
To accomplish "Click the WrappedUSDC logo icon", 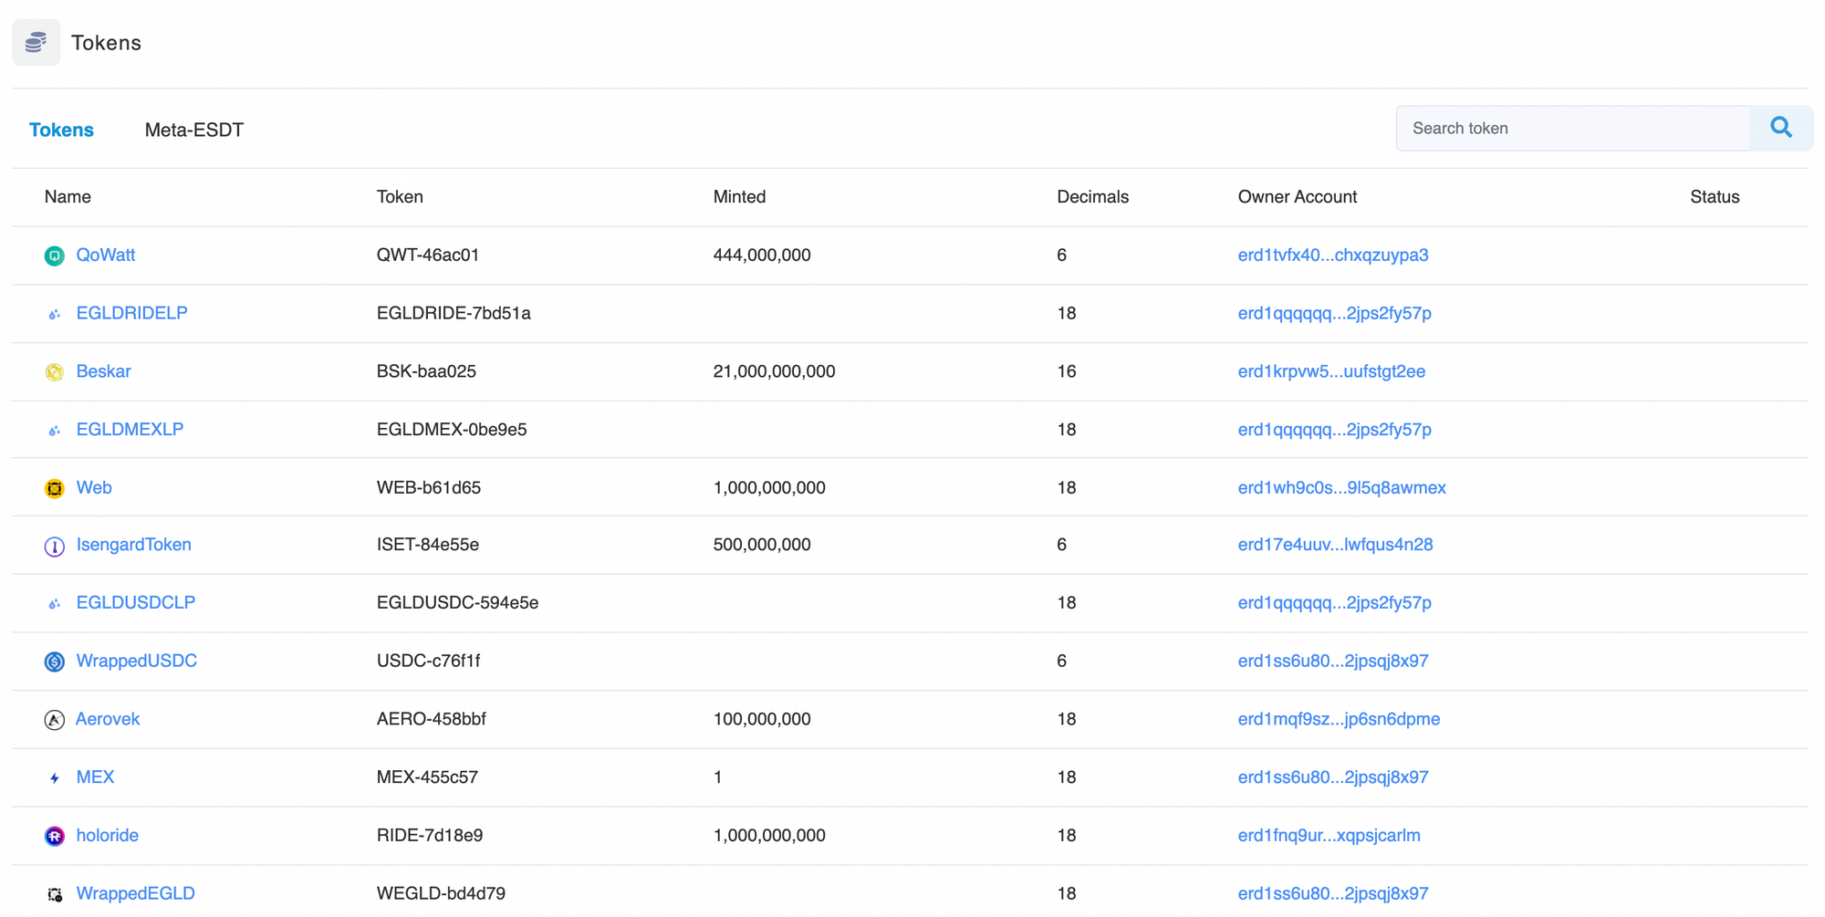I will [x=55, y=662].
